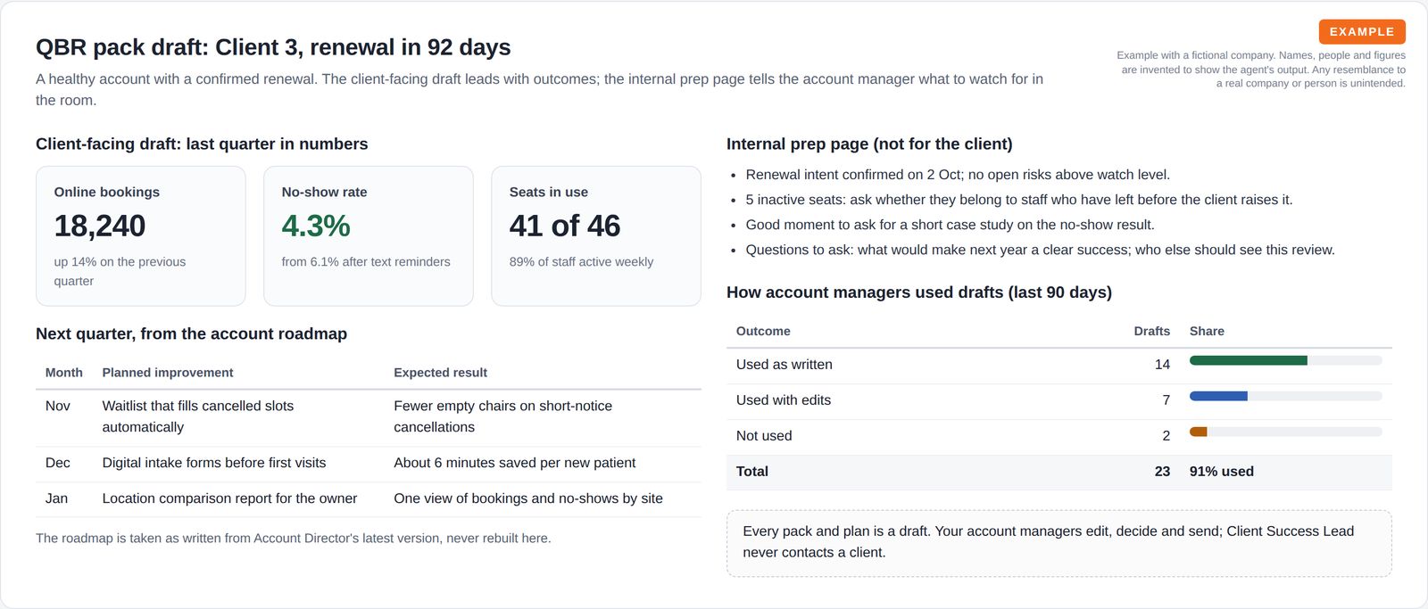This screenshot has height=609, width=1428.
Task: Click 'from 6.1% after text reminders'
Action: [x=366, y=262]
